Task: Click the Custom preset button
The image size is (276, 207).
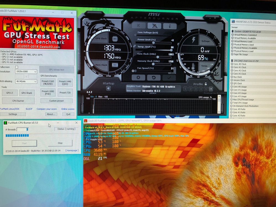Action: click(x=57, y=101)
